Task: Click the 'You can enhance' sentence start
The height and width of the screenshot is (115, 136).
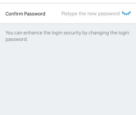Action: click(24, 33)
